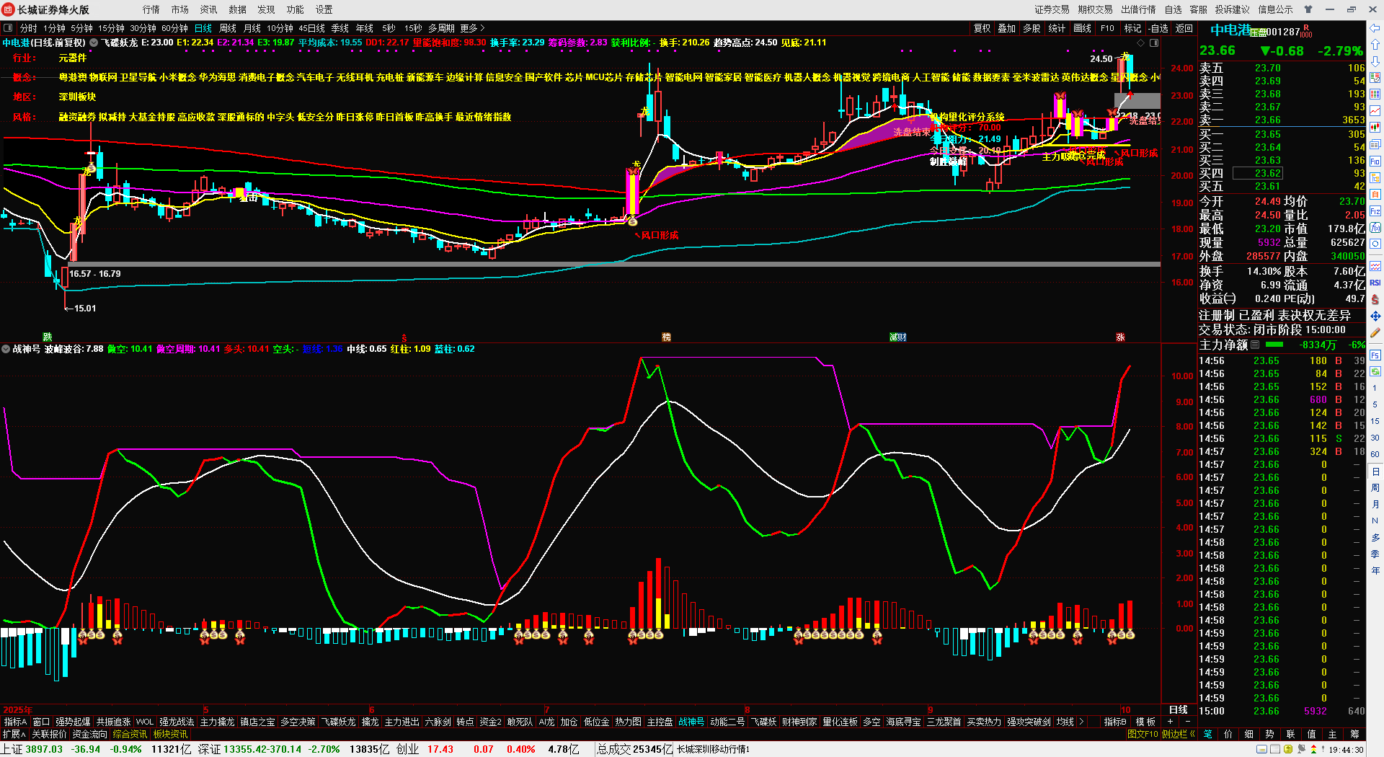
Task: Remove stock with -自选 button
Action: pyautogui.click(x=1158, y=28)
